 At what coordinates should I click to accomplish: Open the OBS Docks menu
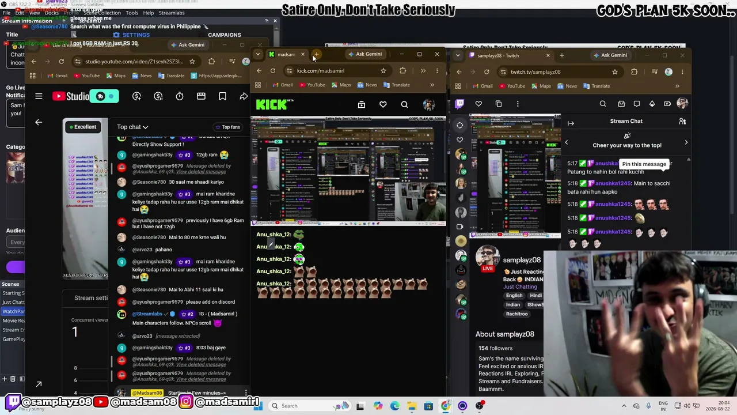point(52,13)
